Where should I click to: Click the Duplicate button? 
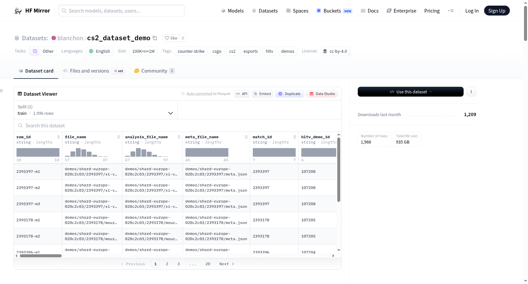coord(289,94)
